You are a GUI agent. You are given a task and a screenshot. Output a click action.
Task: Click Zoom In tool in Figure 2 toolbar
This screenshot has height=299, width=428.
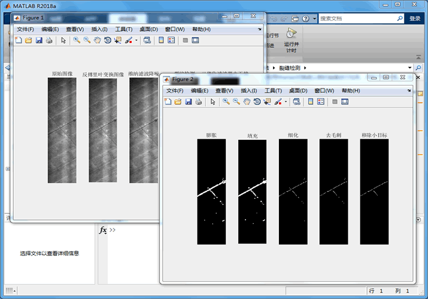[226, 102]
